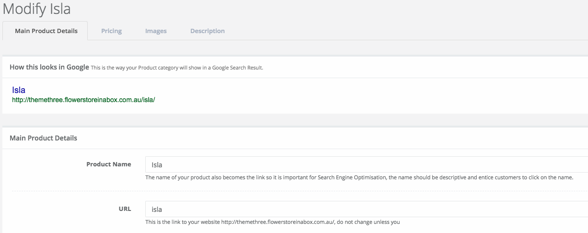Select the Description tab
Image resolution: width=588 pixels, height=233 pixels.
(207, 31)
